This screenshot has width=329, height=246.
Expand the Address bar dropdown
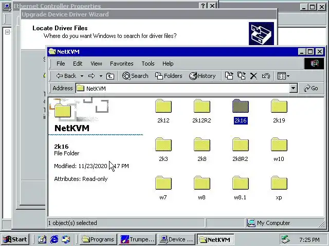tap(293, 88)
